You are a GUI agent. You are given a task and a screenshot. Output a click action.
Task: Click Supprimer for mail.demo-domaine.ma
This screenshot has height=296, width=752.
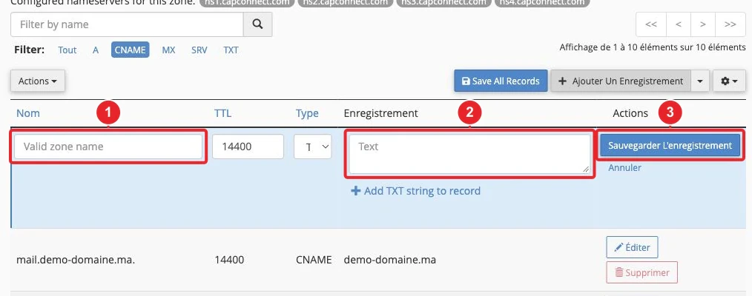pyautogui.click(x=641, y=272)
